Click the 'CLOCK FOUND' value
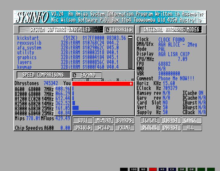The height and width of the screenshot is (171, 220). coord(172,40)
